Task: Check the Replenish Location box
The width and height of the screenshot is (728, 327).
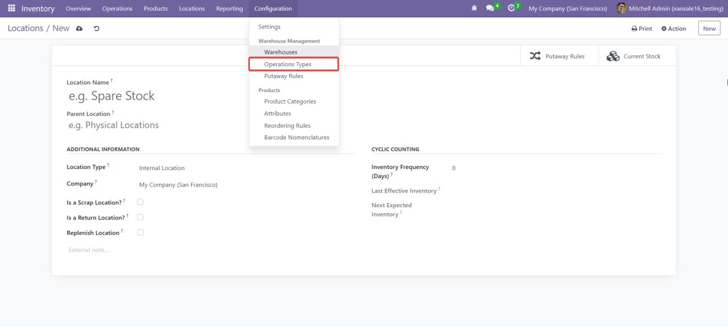Action: (140, 232)
